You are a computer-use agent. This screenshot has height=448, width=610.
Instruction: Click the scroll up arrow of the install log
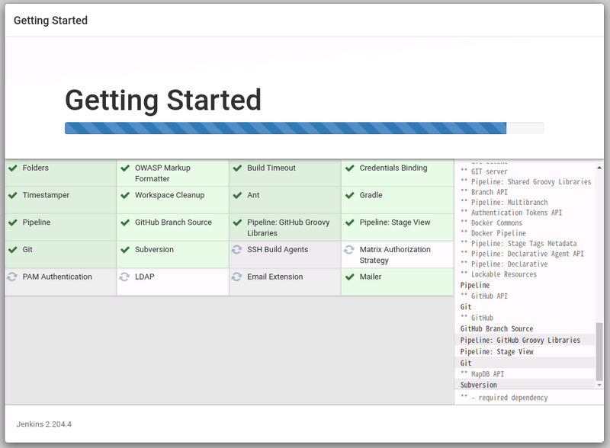599,168
